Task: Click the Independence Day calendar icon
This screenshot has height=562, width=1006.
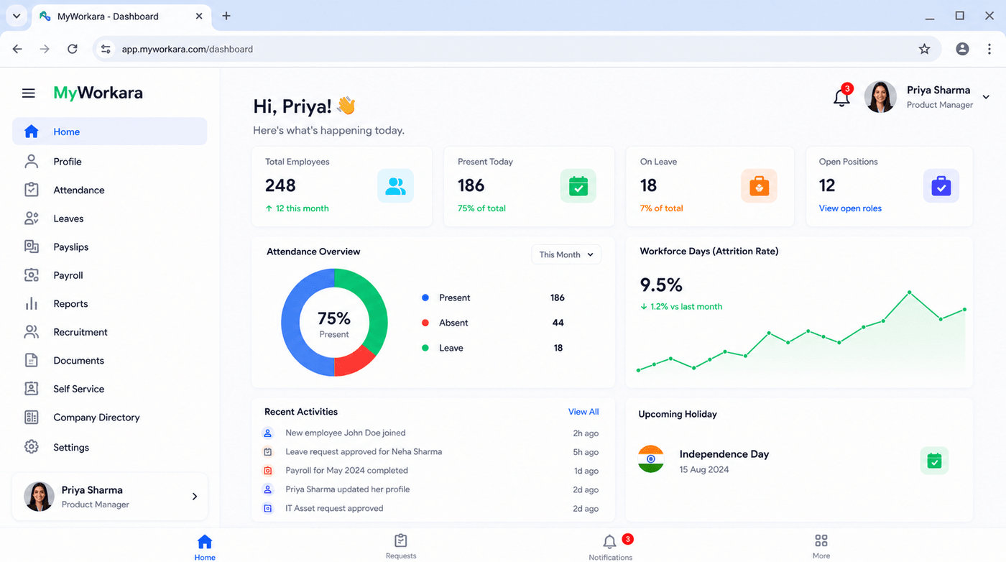Action: pyautogui.click(x=934, y=461)
